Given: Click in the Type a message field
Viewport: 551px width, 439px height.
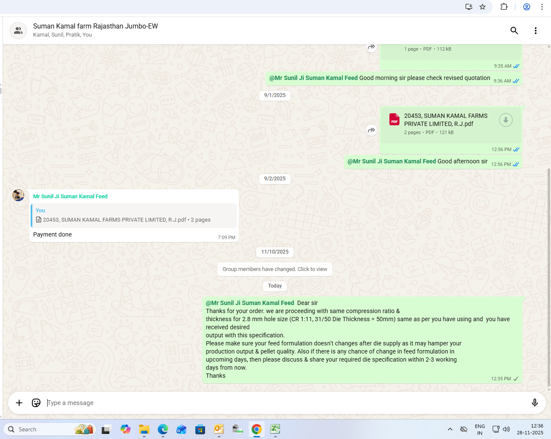Looking at the screenshot, I should [x=281, y=403].
